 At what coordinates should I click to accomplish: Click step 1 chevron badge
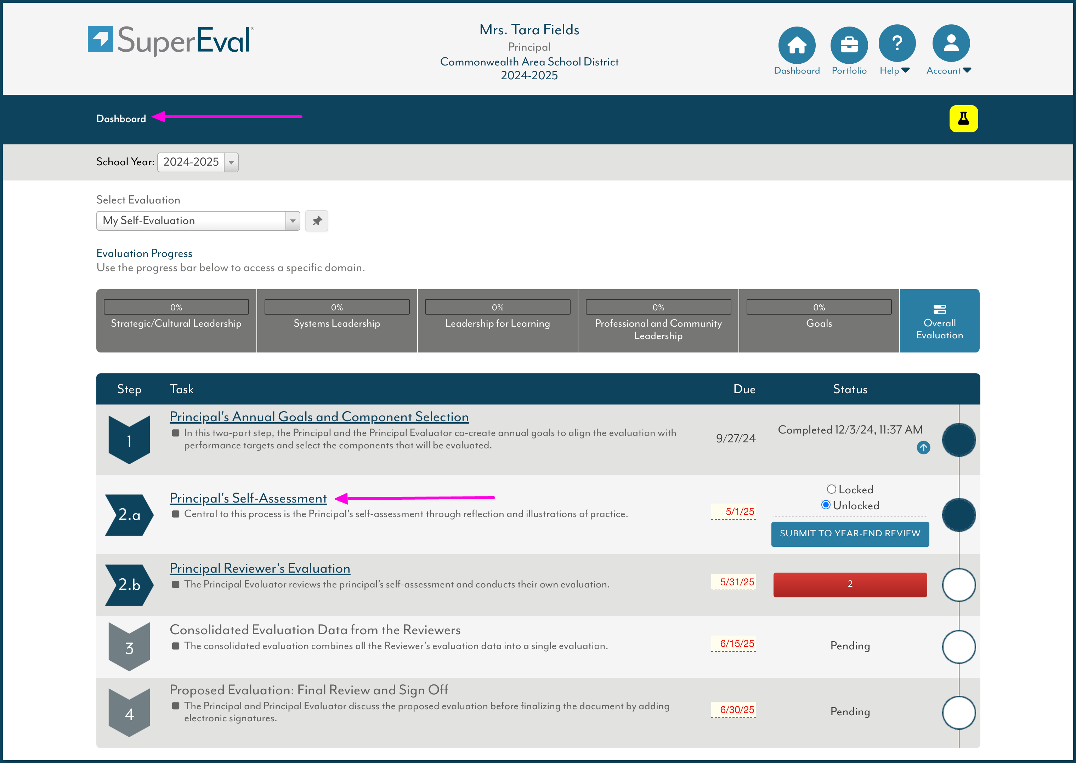pyautogui.click(x=129, y=440)
